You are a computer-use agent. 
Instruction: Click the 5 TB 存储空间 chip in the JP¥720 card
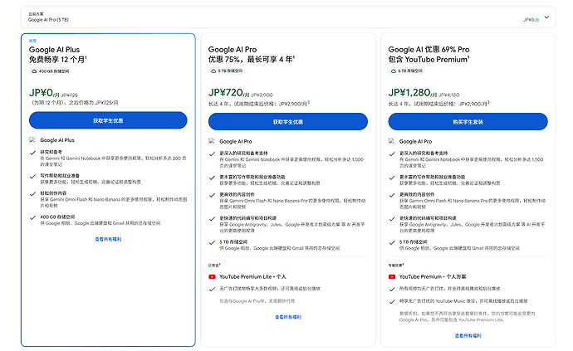coord(227,71)
